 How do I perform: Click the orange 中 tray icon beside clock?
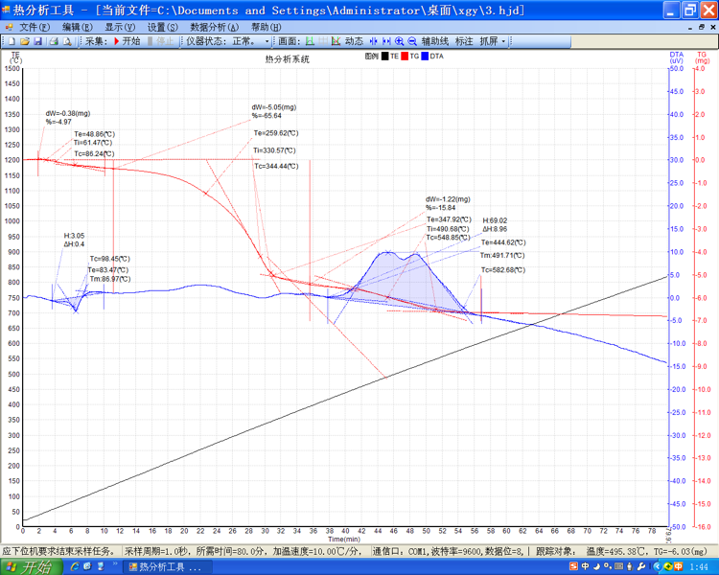point(678,566)
